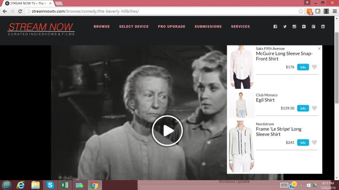Open the Chrome hamburger menu
Screen dimensions: 339x190
(335, 11)
